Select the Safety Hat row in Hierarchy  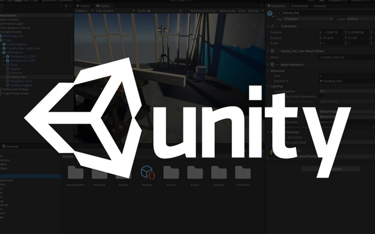(x=37, y=77)
